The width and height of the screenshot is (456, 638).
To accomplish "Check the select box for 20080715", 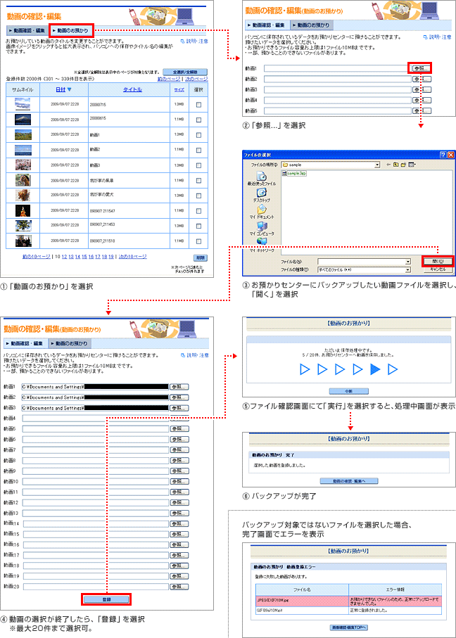I will [198, 105].
